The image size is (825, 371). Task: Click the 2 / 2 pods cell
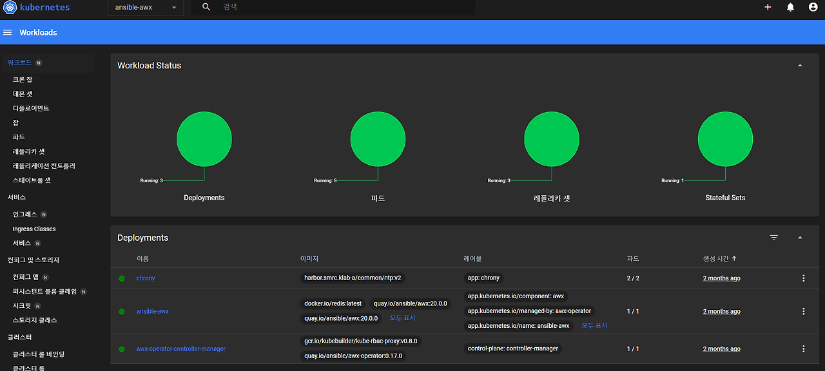[x=633, y=278]
